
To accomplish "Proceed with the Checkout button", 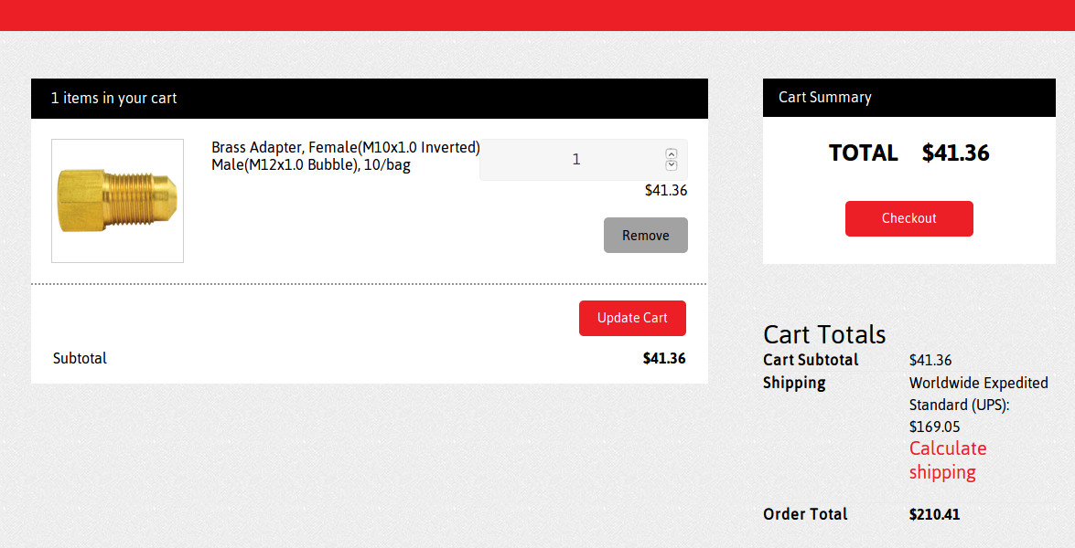I will 908,219.
